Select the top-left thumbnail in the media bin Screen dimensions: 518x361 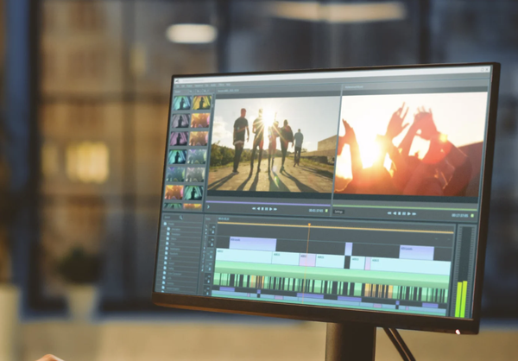click(180, 103)
